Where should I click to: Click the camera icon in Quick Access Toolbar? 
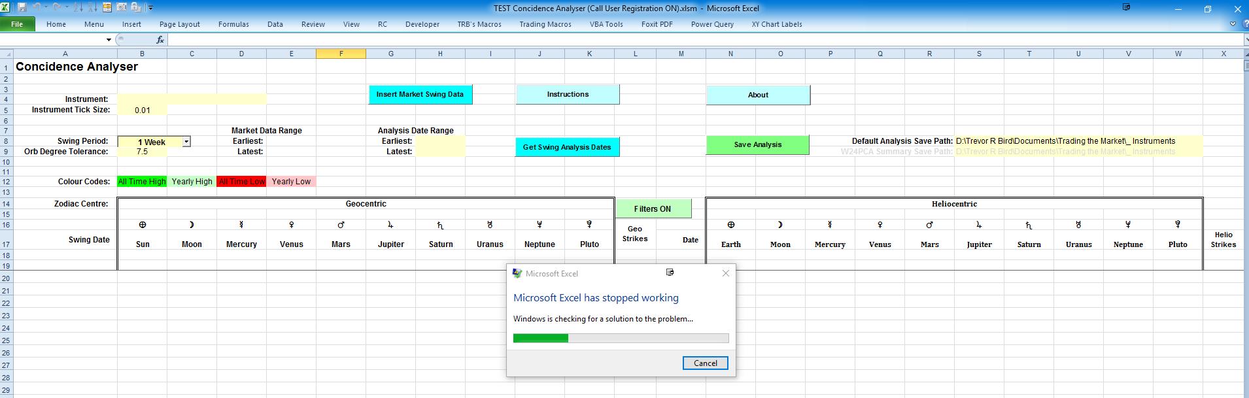pos(122,8)
